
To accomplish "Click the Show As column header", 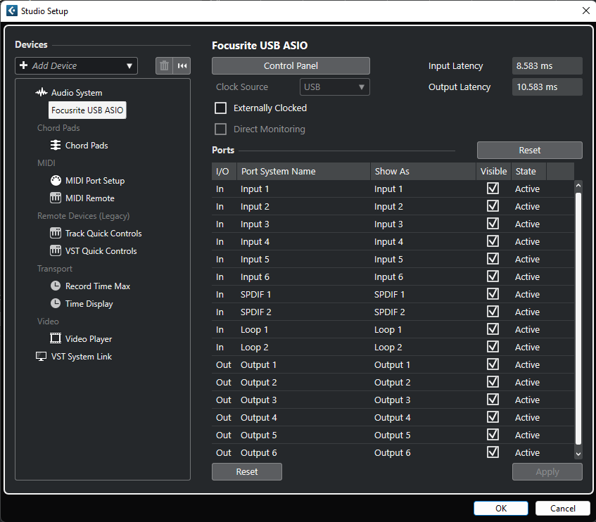I will 423,172.
